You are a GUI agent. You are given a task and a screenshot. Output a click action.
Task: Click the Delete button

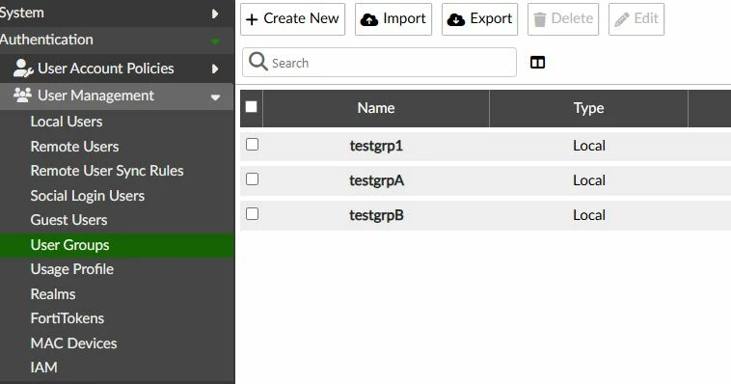tap(563, 19)
